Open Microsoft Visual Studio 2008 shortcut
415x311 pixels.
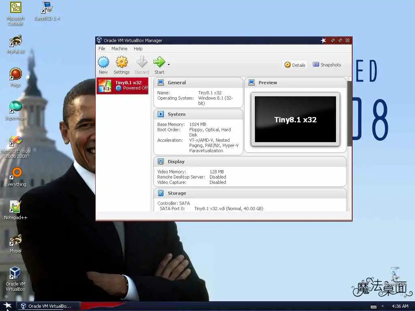tap(16, 147)
